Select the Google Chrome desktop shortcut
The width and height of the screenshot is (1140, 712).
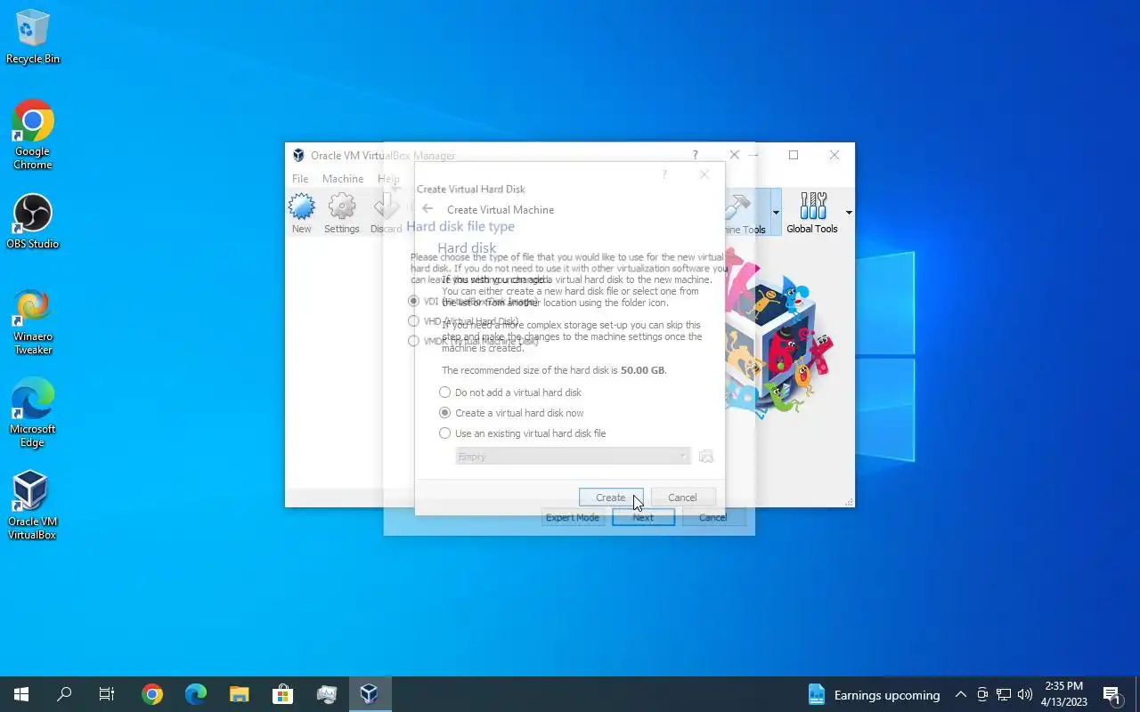click(x=33, y=134)
